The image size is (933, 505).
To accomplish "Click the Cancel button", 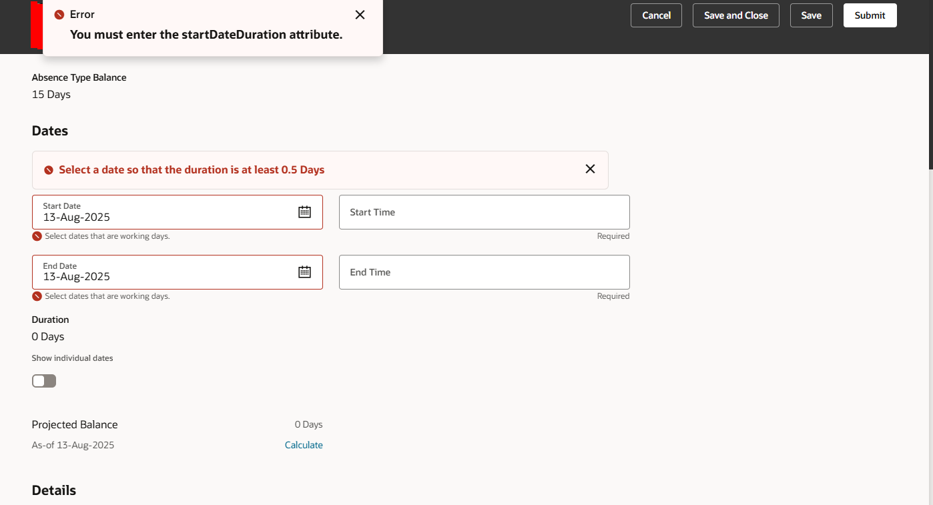I will pos(656,15).
